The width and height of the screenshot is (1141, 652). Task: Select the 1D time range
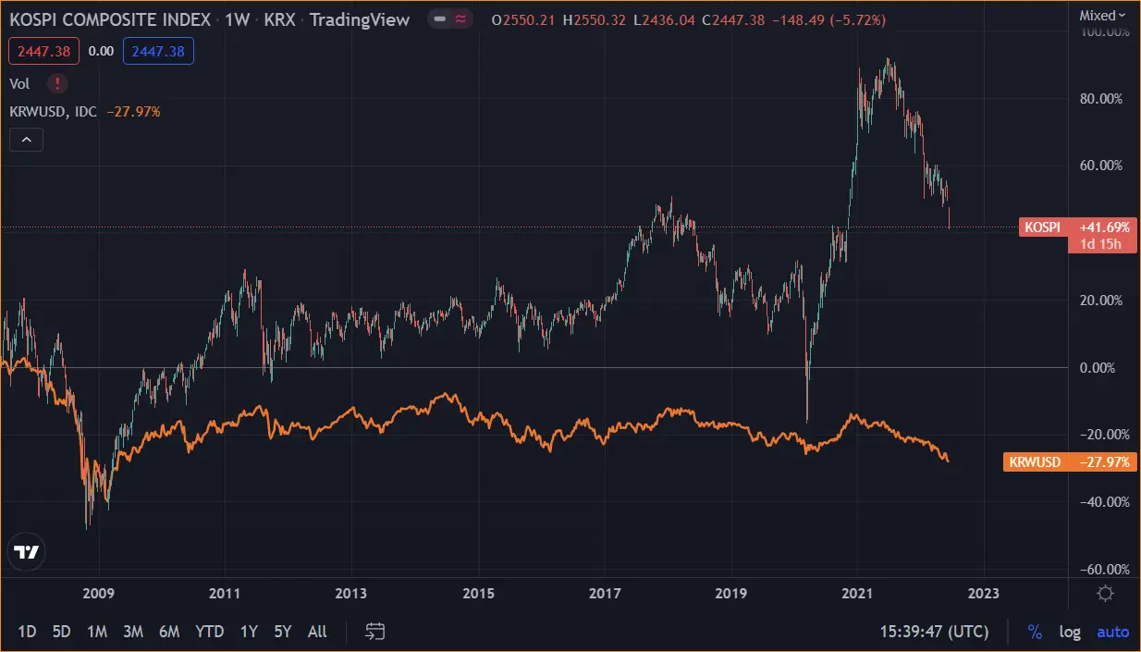(x=28, y=632)
